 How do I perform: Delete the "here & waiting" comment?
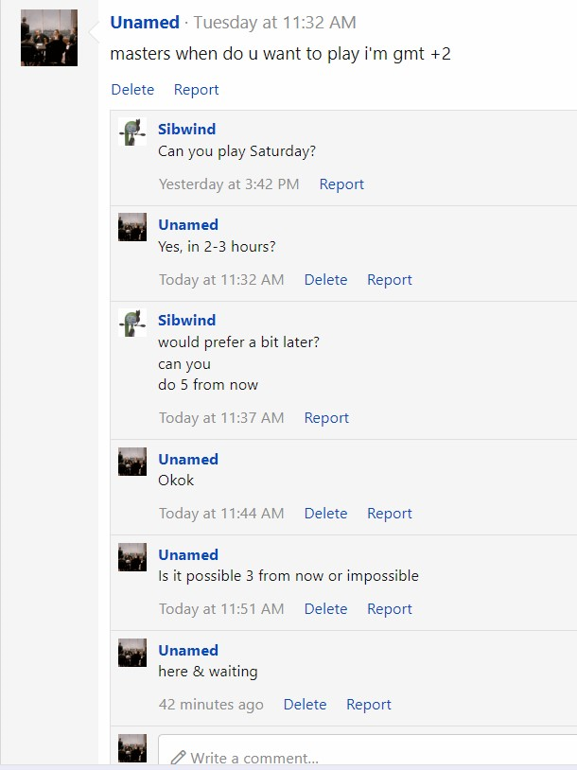pyautogui.click(x=305, y=704)
